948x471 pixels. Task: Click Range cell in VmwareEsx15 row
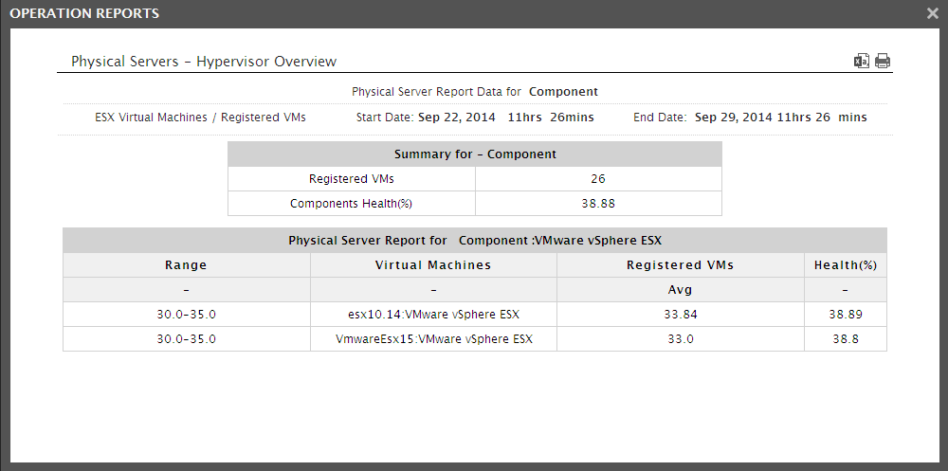(186, 339)
